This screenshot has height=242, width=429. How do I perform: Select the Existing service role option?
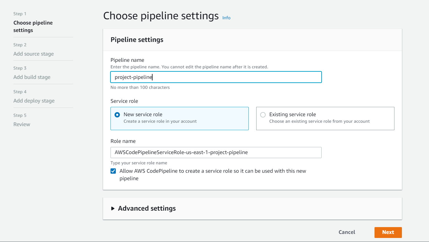[325, 118]
